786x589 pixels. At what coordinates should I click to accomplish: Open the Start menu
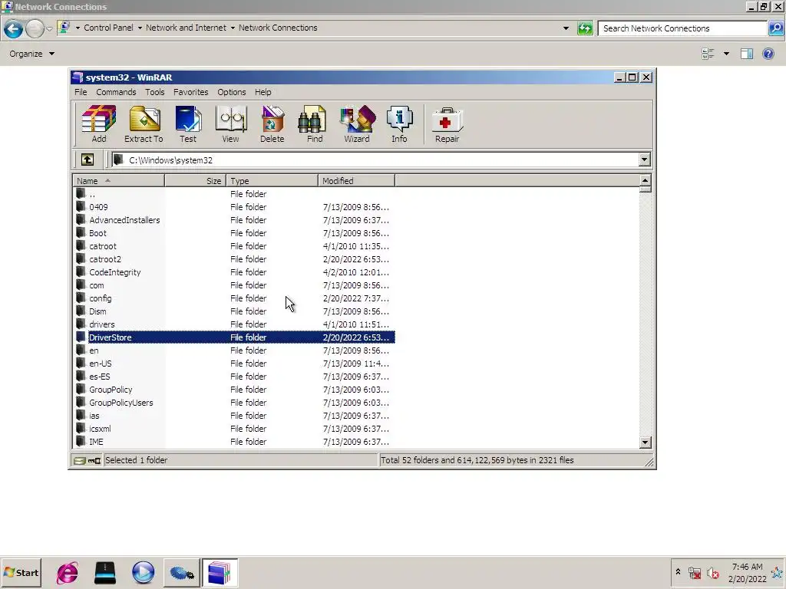(21, 572)
